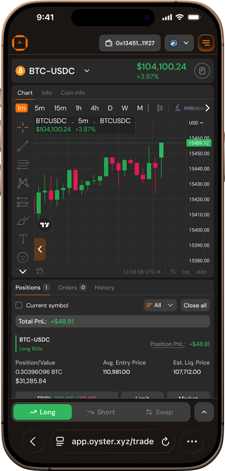Image resolution: width=225 pixels, height=471 pixels.
Task: Open the orange hamburger menu
Action: point(206,43)
